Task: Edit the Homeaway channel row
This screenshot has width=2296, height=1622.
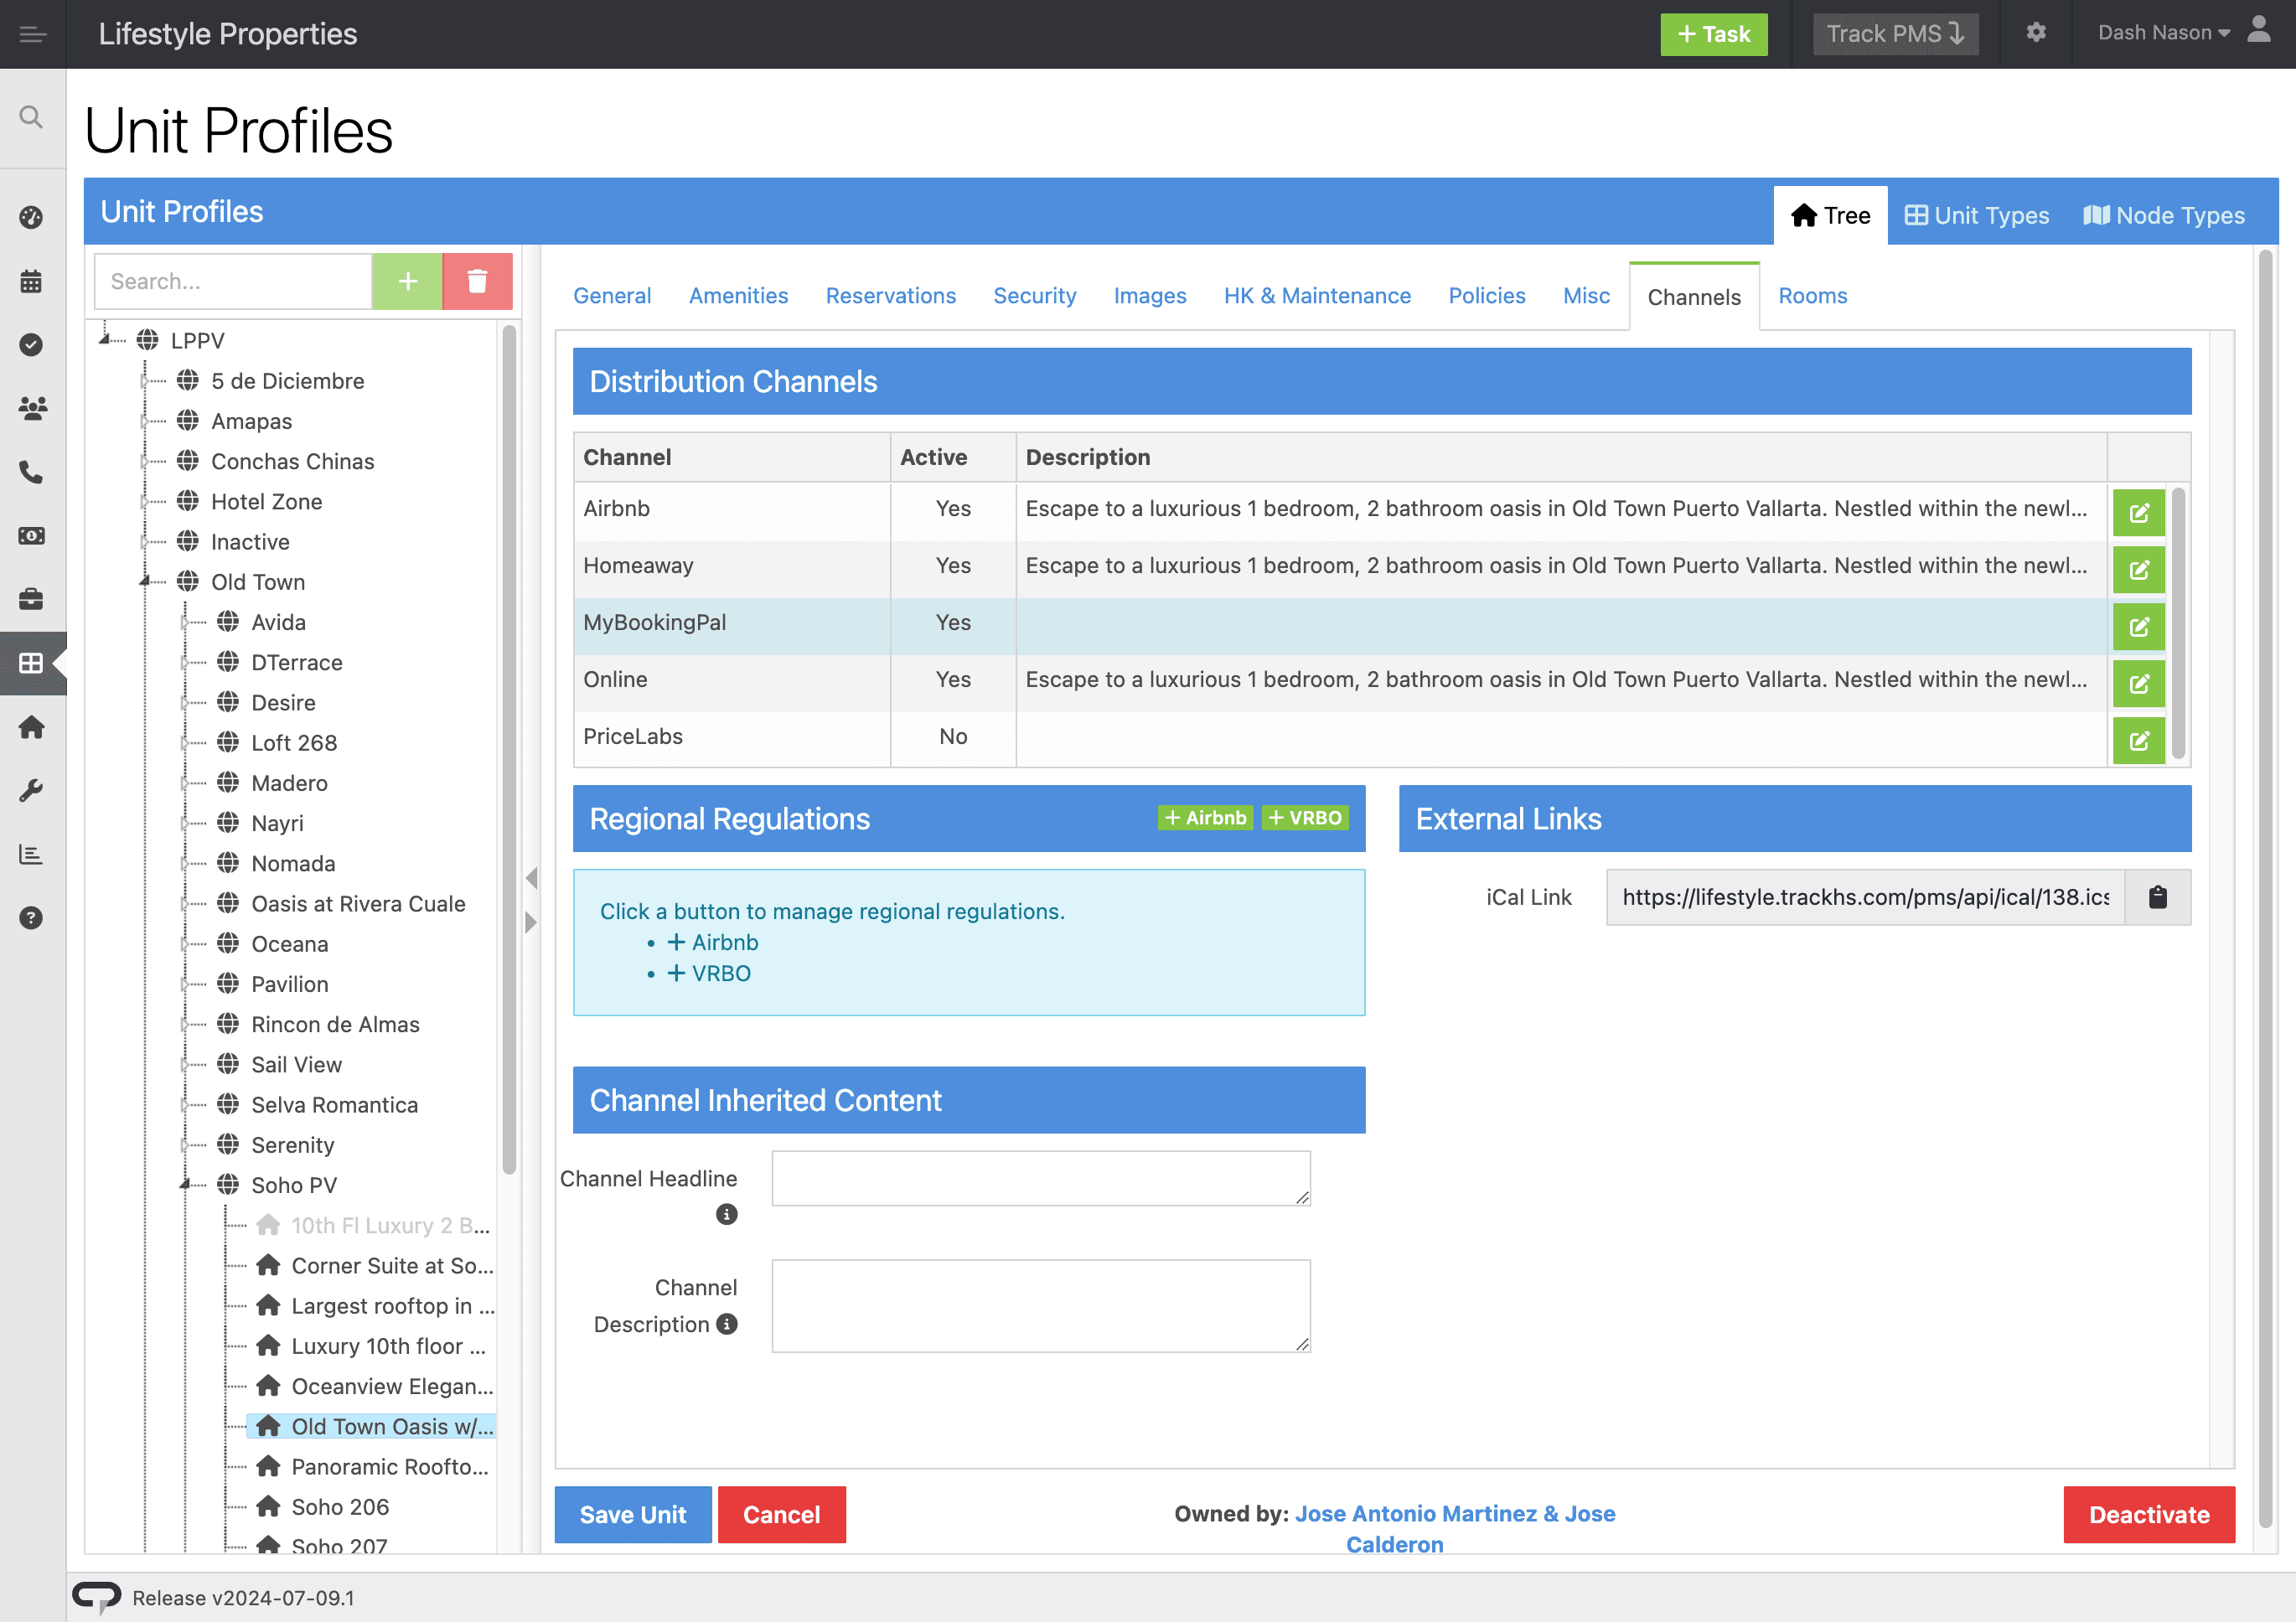Action: point(2139,570)
